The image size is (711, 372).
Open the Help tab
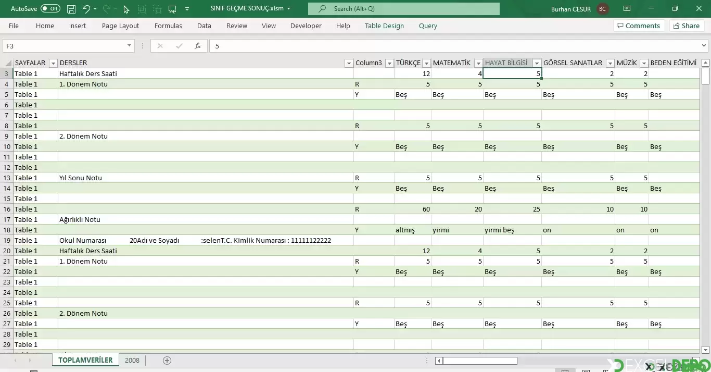click(343, 26)
